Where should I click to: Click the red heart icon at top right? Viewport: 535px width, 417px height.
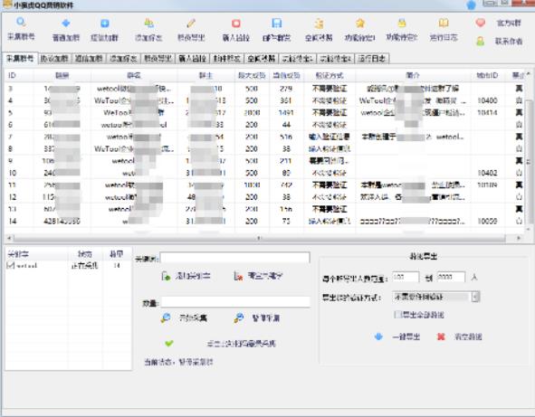click(x=481, y=23)
